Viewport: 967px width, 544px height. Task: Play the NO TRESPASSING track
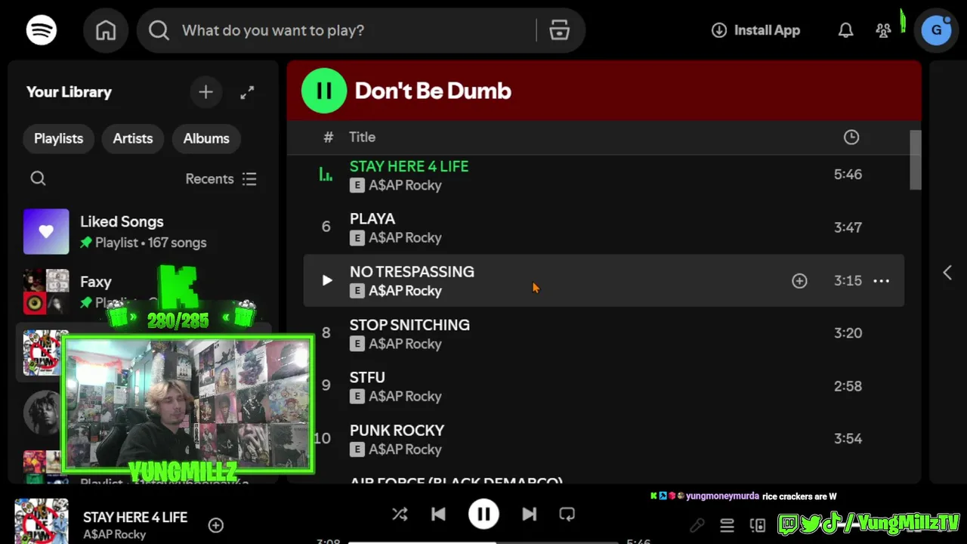click(327, 280)
